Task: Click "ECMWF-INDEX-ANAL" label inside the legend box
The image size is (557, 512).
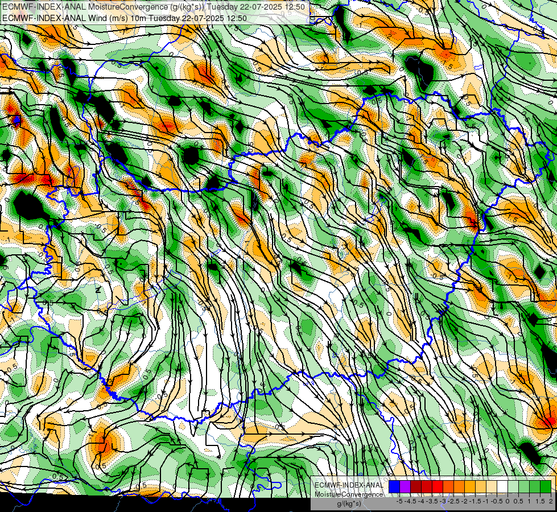Action: tap(349, 485)
